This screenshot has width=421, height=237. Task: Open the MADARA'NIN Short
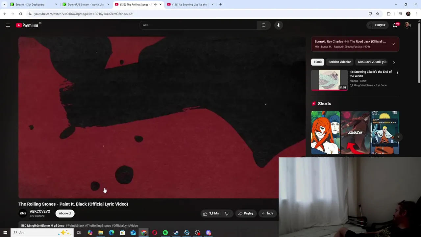tap(355, 132)
